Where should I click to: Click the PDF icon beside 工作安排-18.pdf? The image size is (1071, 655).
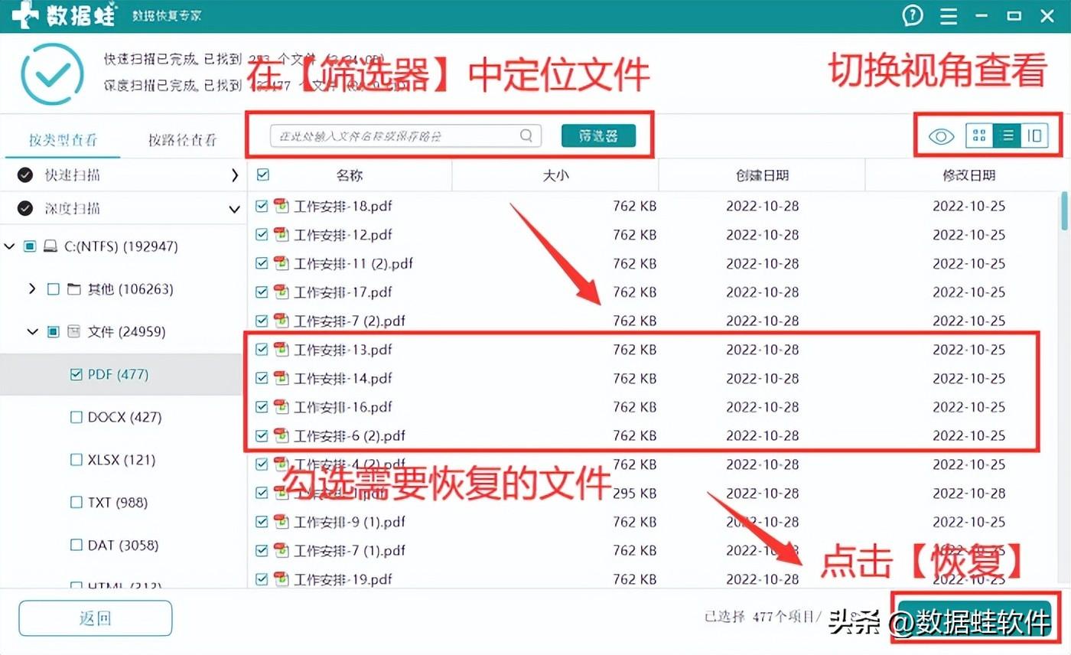click(280, 206)
